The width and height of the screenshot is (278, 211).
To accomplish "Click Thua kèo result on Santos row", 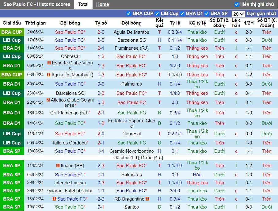I will (197, 207).
